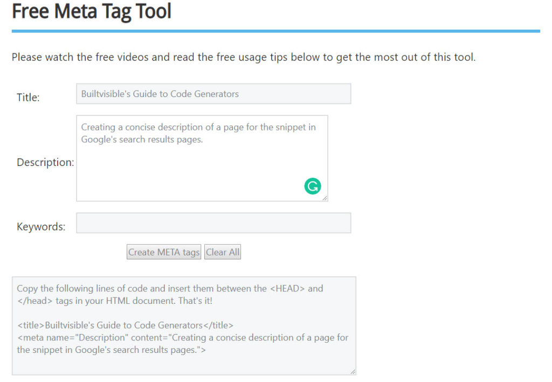Screen dimensions: 552x382
Task: Click the Description: field label
Action: point(45,162)
